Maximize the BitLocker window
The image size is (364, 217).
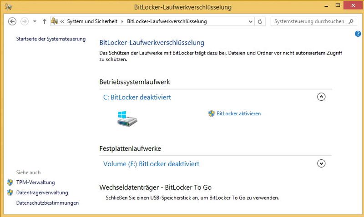click(338, 5)
